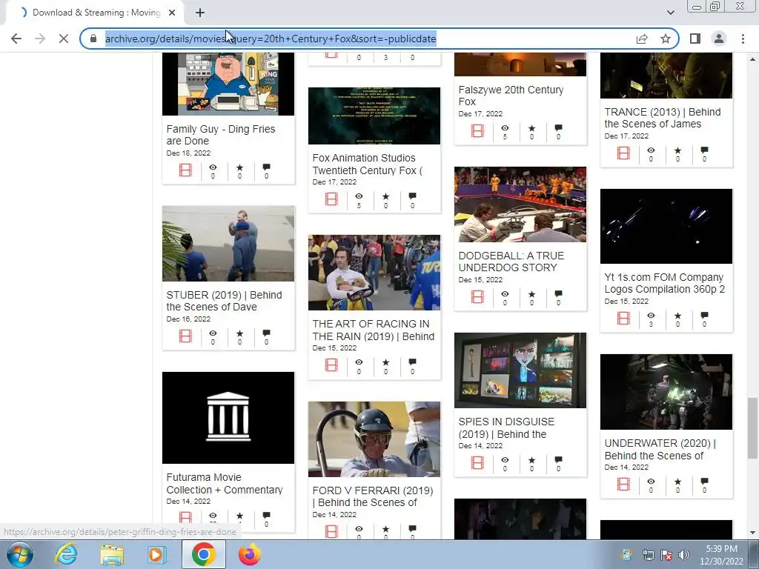759x569 pixels.
Task: Click the Ford v Ferrari helmet driver thumbnail
Action: 374,439
